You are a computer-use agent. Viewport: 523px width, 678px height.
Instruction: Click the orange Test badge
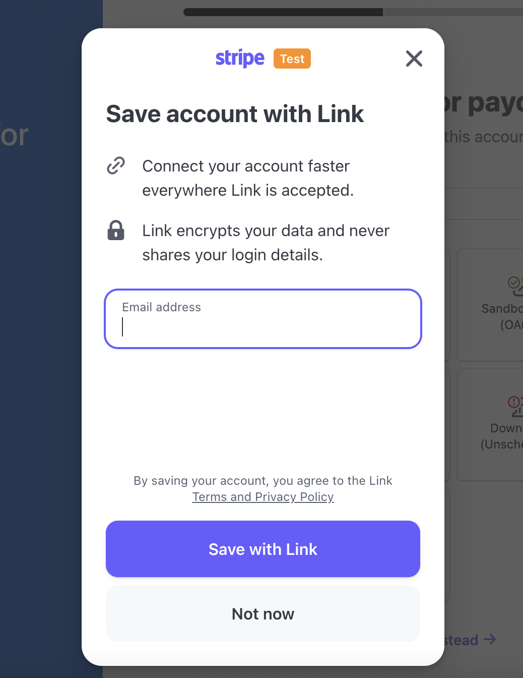pyautogui.click(x=292, y=59)
